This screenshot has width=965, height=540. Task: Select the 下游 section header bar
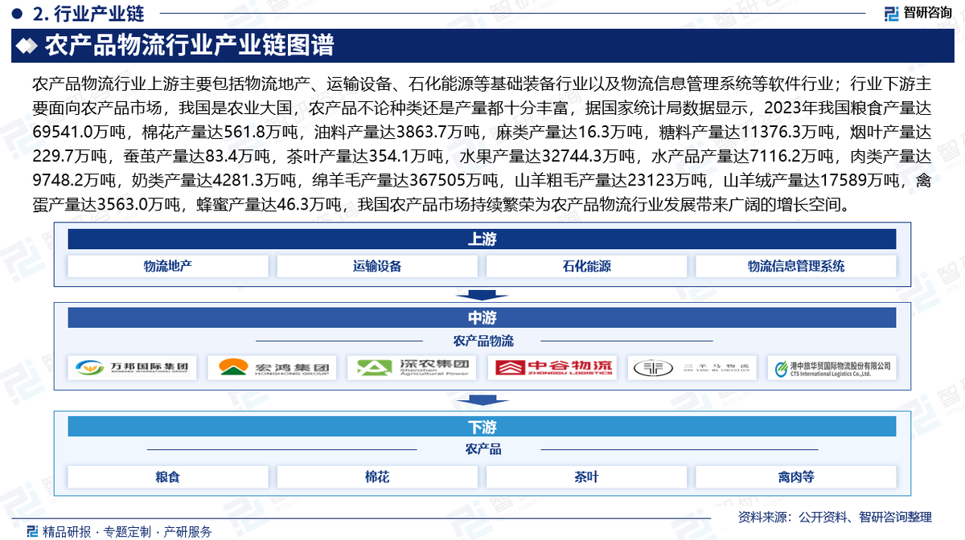point(482,426)
